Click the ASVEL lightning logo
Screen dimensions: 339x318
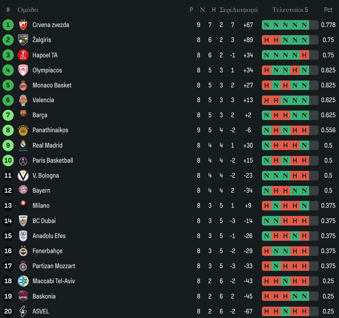(x=23, y=311)
